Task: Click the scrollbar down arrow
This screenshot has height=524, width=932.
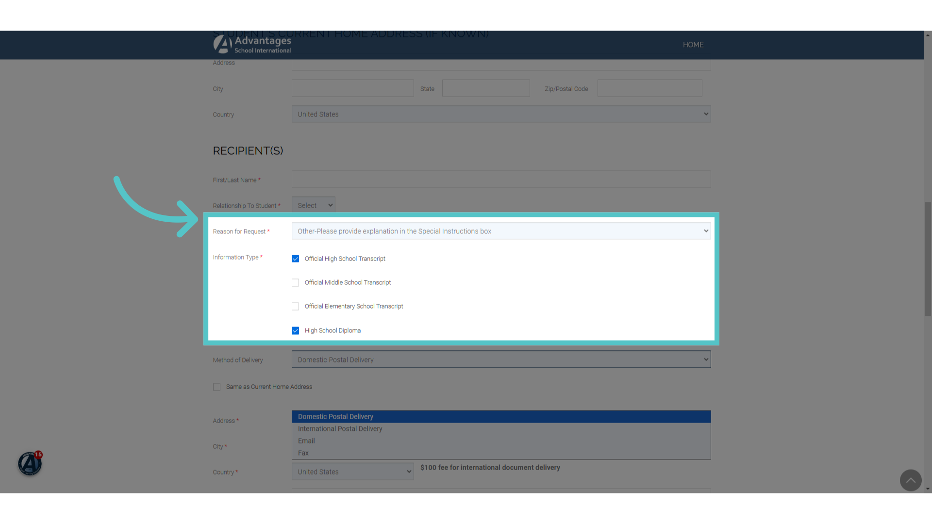Action: 928,489
